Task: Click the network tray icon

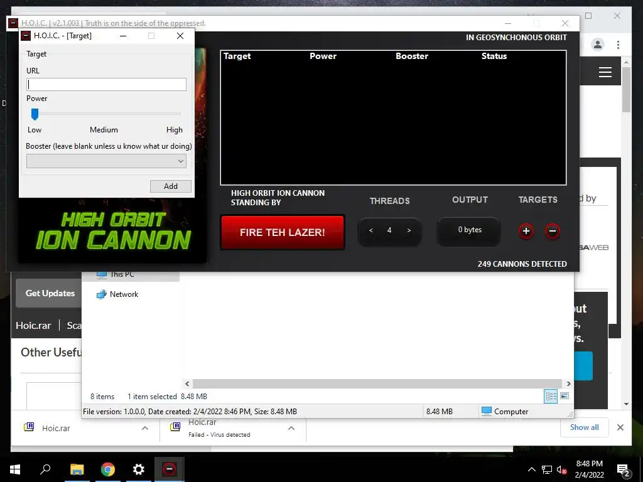Action: (x=547, y=469)
